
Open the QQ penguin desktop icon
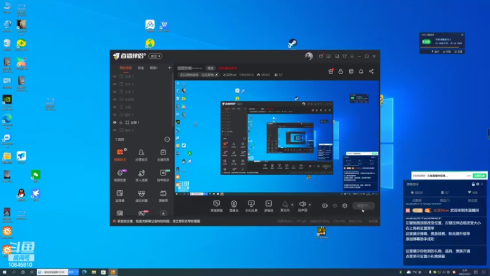point(21,194)
